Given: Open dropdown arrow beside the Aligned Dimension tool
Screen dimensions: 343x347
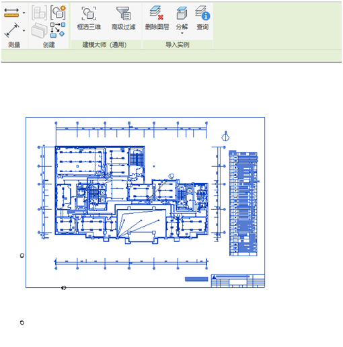Looking at the screenshot, I should click(24, 30).
